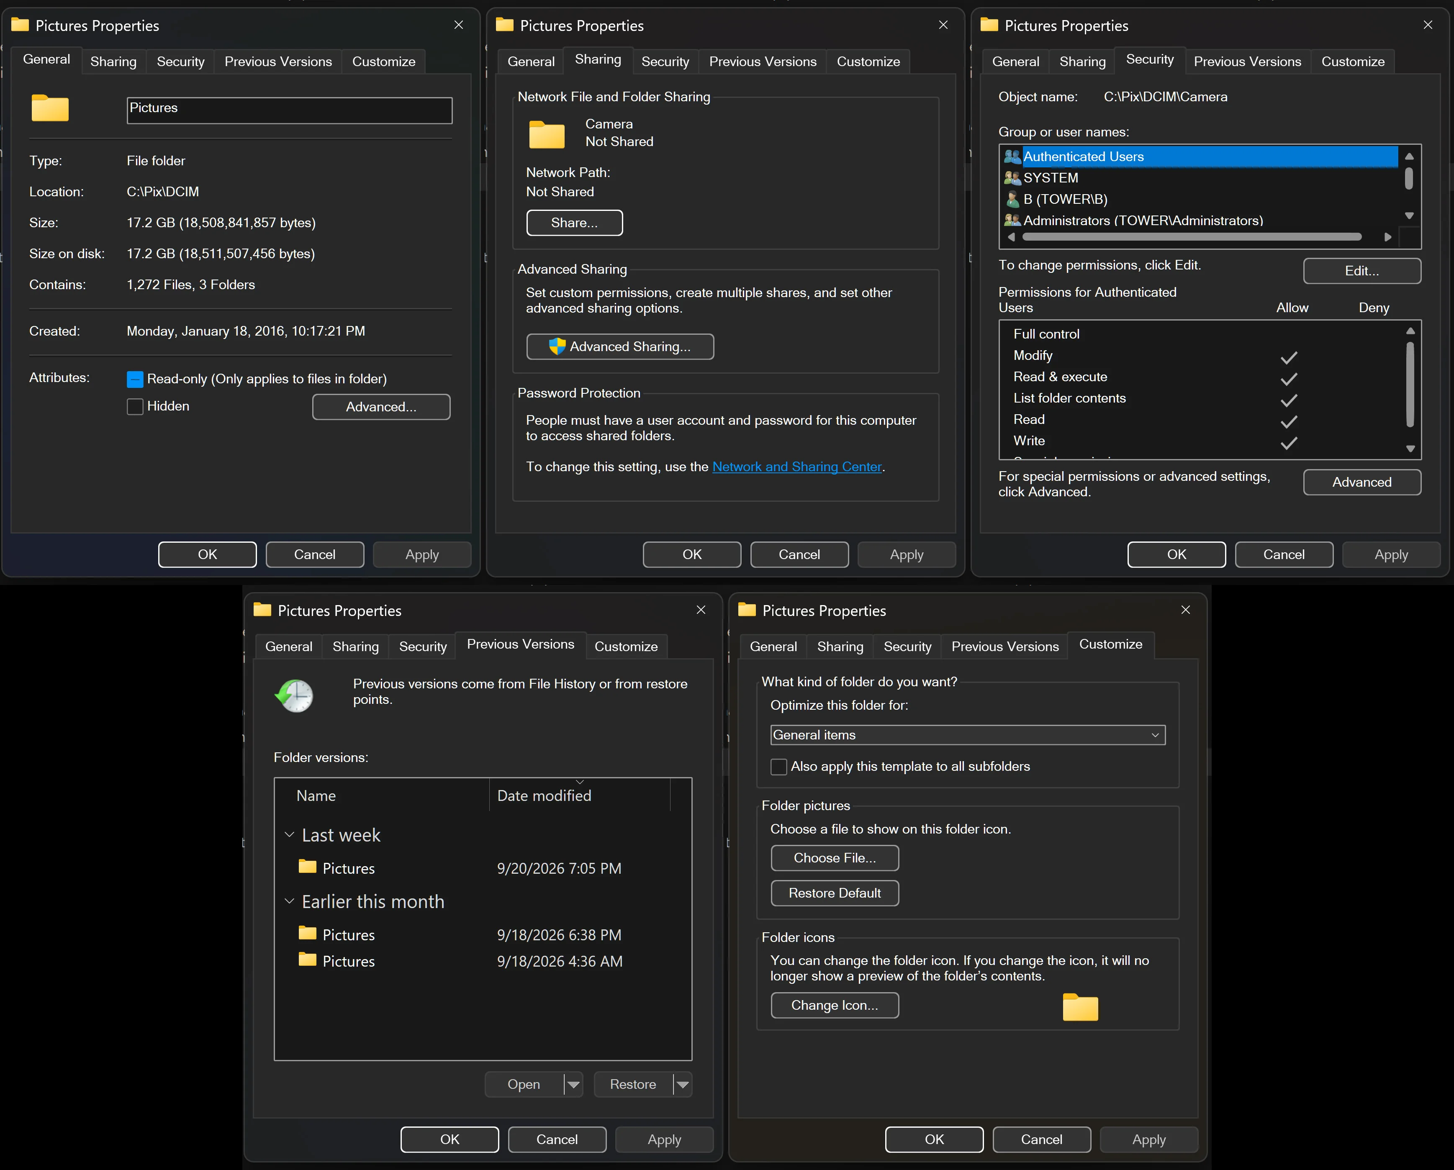1454x1170 pixels.
Task: Collapse the Last week group
Action: pos(289,835)
